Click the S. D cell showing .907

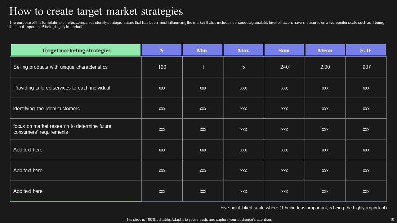coord(366,67)
